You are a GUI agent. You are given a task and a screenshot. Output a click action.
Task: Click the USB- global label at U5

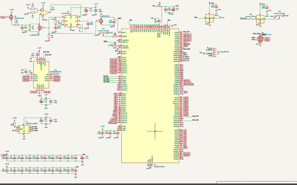coord(267,38)
